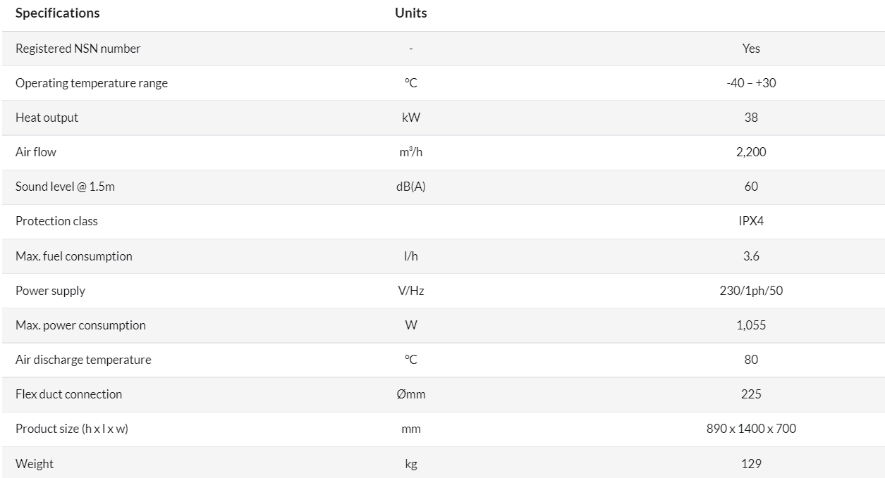The height and width of the screenshot is (478, 885).
Task: Select the Heat output row label
Action: (47, 118)
